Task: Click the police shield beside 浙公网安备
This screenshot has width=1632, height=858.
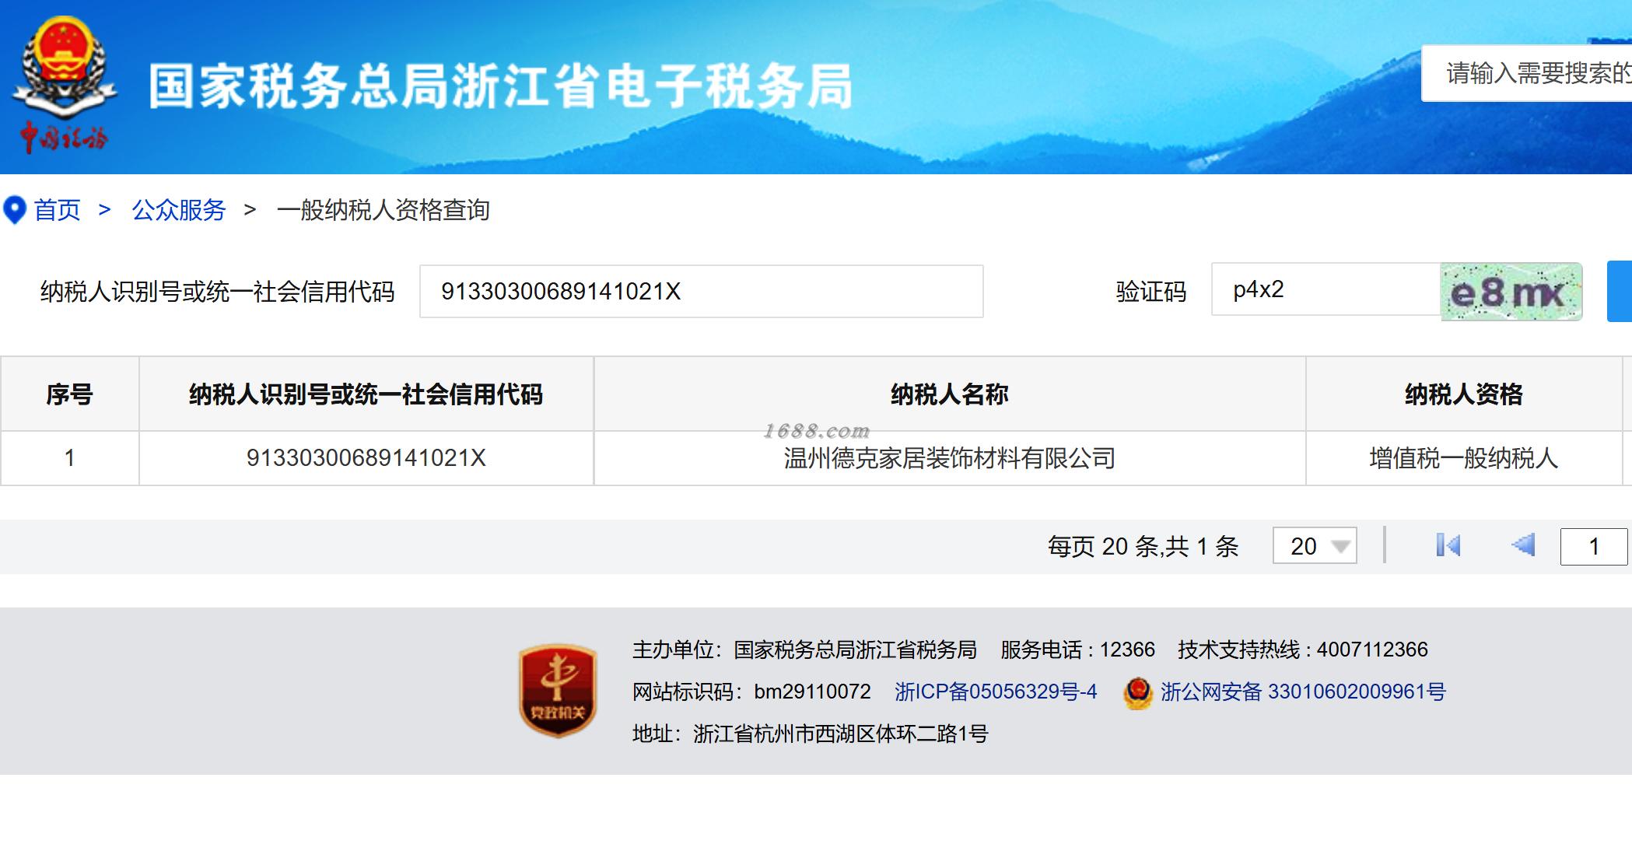Action: click(x=1137, y=692)
